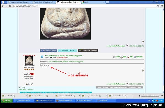Image resolution: width=165 pixels, height=108 pixels.
Task: Expand dropdown arrow of 3.jpg download
Action: coord(53,96)
